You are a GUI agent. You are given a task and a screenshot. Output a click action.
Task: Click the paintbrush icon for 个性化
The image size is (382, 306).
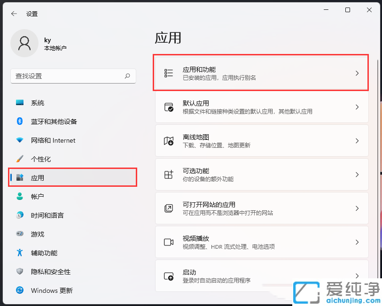tap(19, 159)
